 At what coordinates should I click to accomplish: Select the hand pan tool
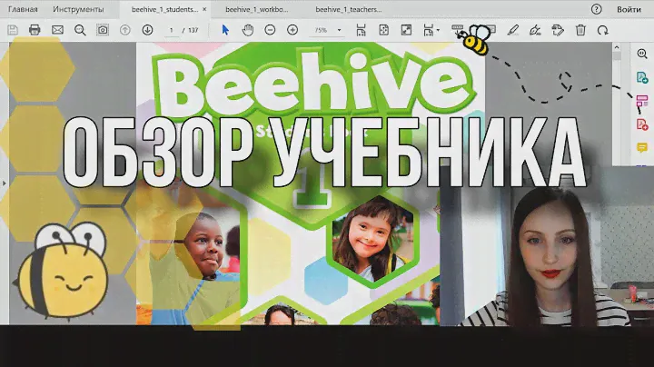pyautogui.click(x=247, y=30)
